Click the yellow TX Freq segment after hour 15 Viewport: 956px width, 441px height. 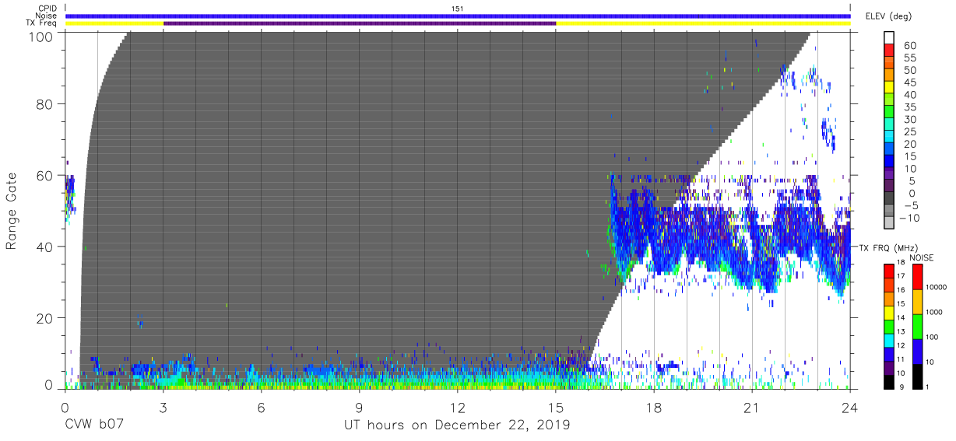[x=703, y=23]
